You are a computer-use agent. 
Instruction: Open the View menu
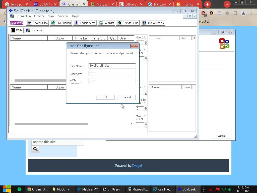pos(51,16)
